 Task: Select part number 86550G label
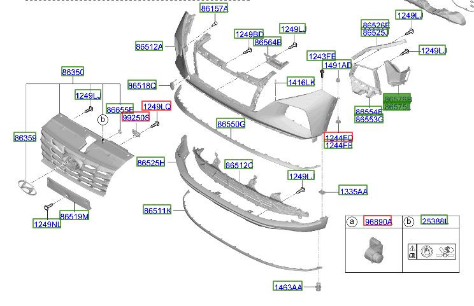[x=231, y=124]
